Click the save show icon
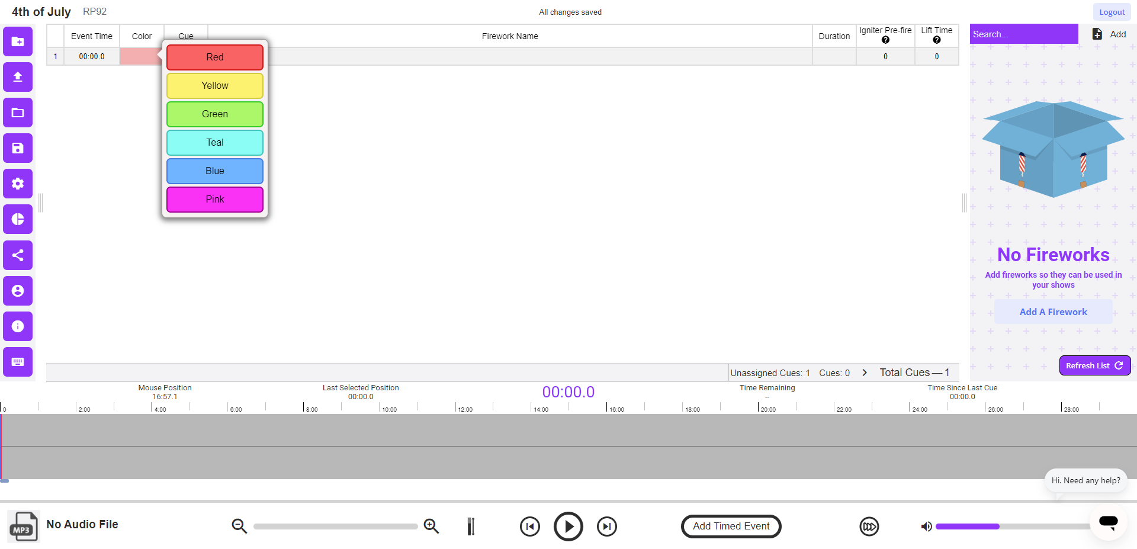 (x=18, y=148)
